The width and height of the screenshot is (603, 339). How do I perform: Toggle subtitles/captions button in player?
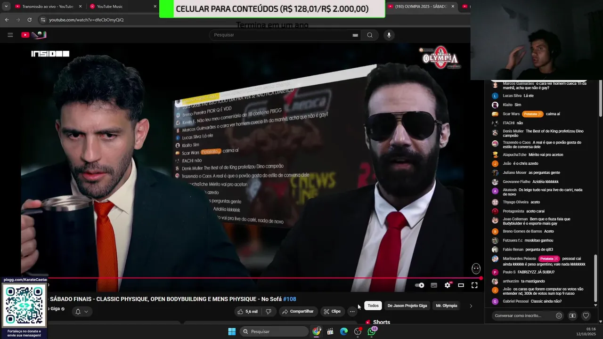point(434,285)
